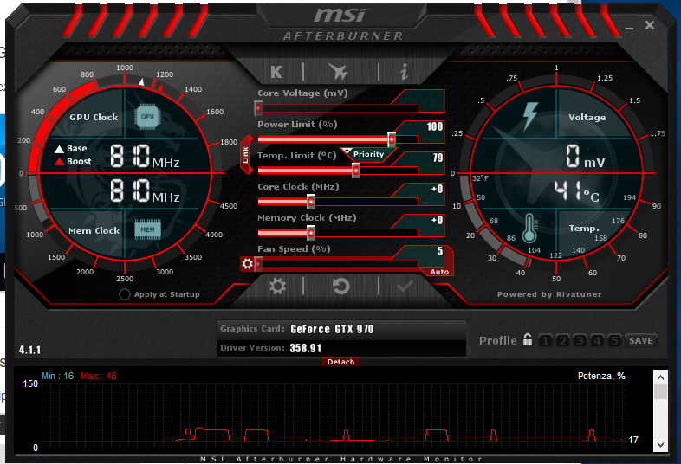Screen dimensions: 681x464
Task: Click the lightning bolt voltage icon
Action: [530, 116]
